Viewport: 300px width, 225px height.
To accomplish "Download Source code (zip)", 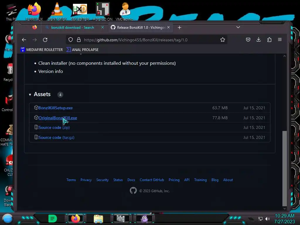I will [x=54, y=127].
